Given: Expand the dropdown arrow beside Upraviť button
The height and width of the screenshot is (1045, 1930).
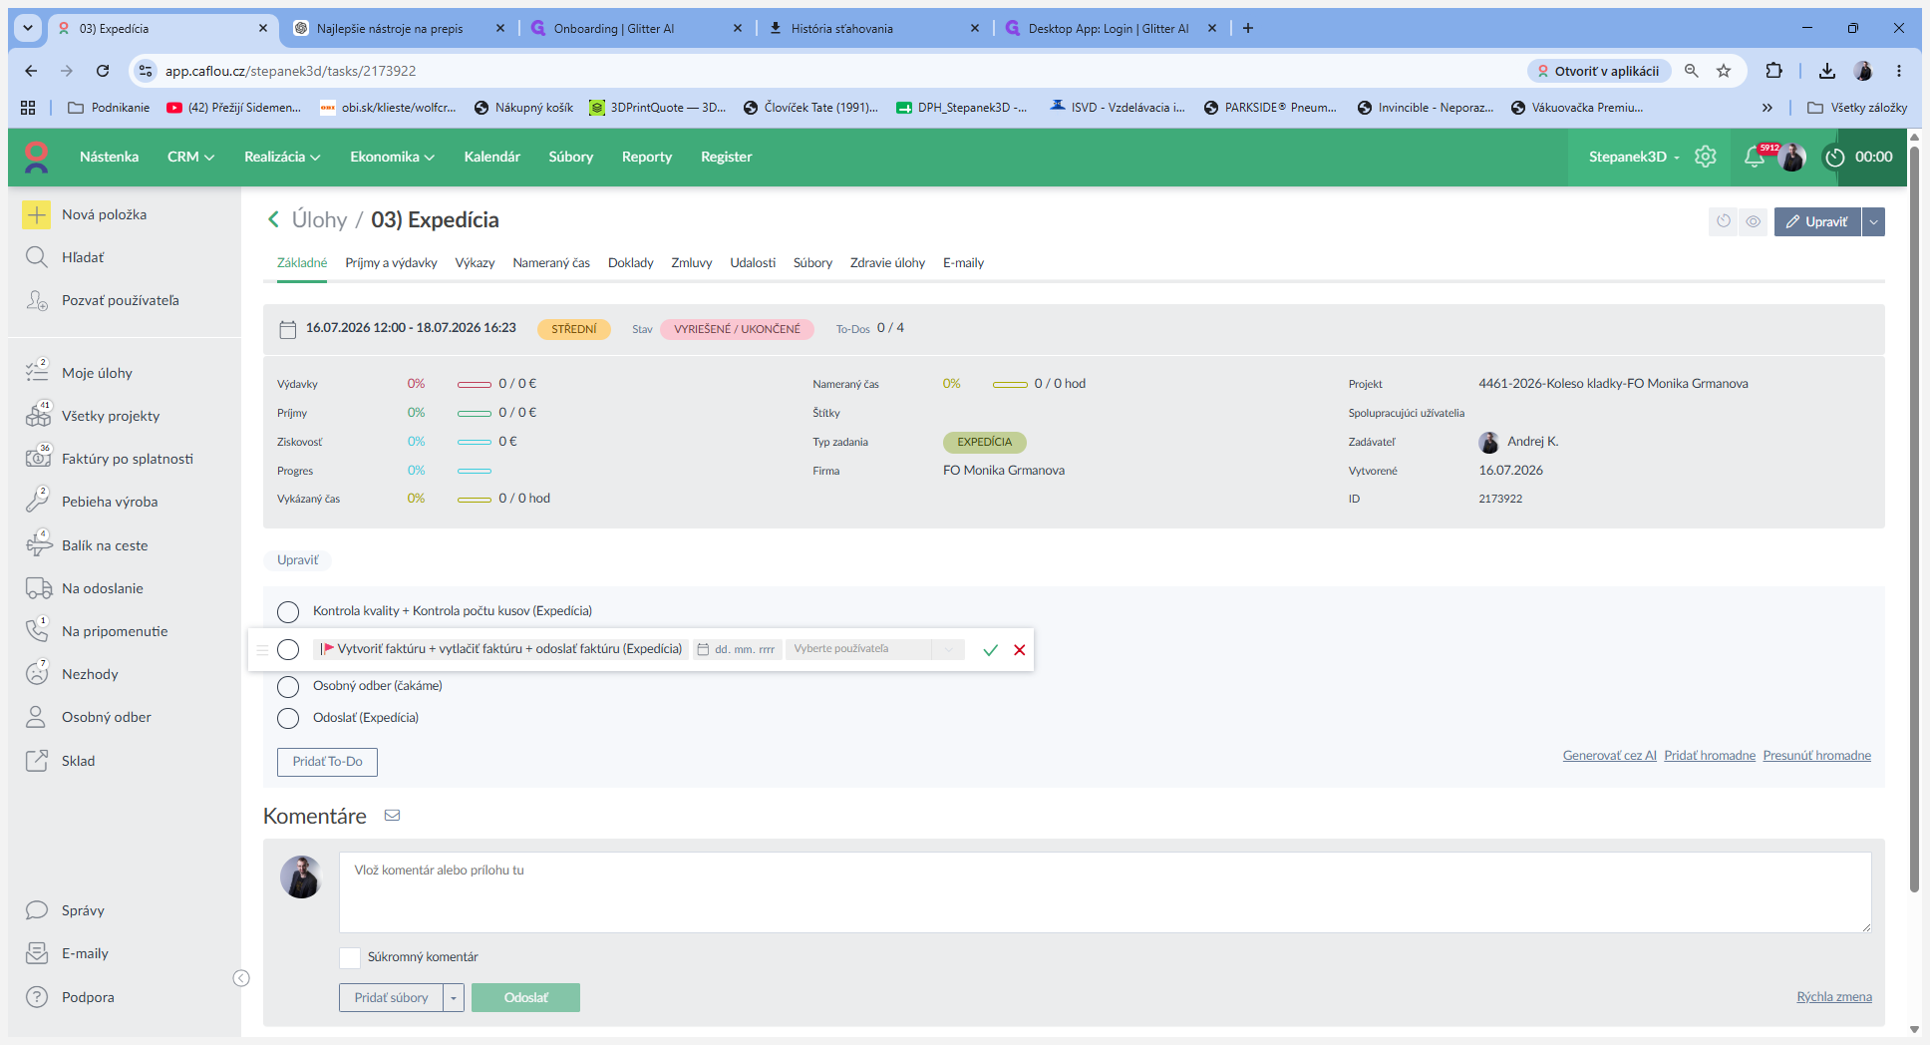Looking at the screenshot, I should (x=1874, y=221).
